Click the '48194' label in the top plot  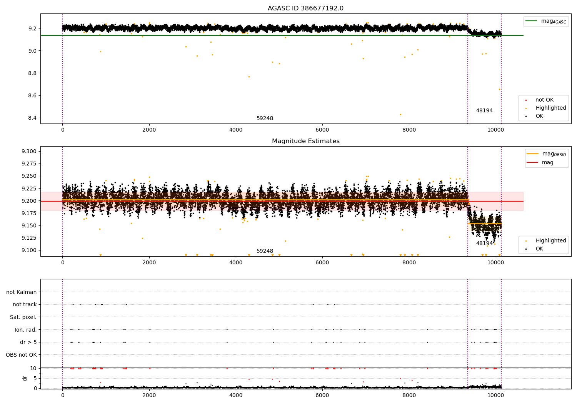click(x=484, y=111)
